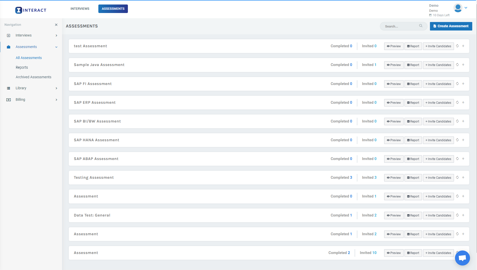This screenshot has height=270, width=477.
Task: Click Invited 10 on last Assessment
Action: click(368, 253)
